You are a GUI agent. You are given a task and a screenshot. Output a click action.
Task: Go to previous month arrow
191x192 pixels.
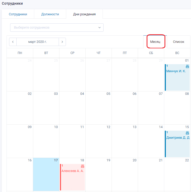13,42
